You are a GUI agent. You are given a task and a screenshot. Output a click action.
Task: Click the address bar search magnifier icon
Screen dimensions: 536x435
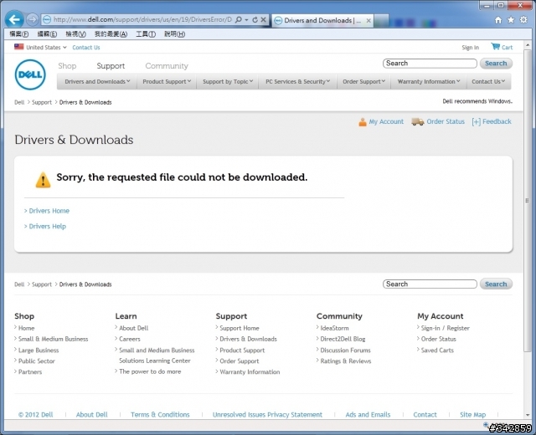coord(238,20)
